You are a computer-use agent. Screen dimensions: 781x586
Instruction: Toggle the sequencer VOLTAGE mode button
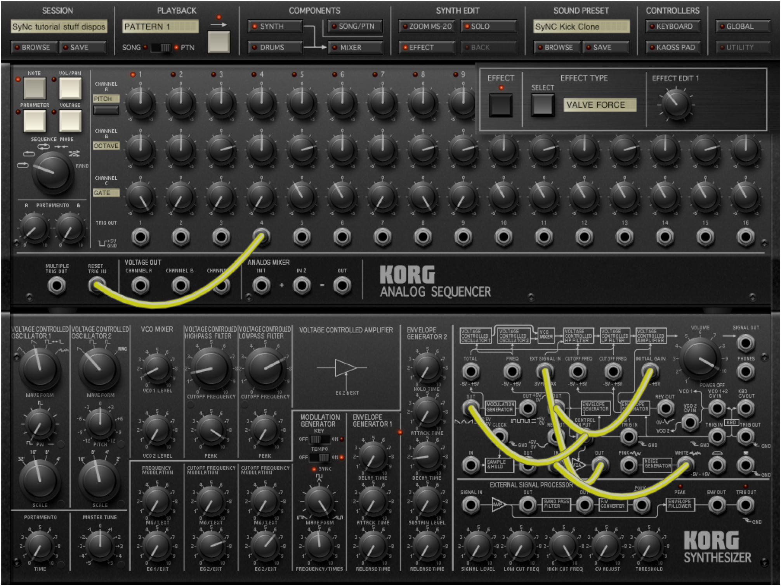(x=70, y=121)
